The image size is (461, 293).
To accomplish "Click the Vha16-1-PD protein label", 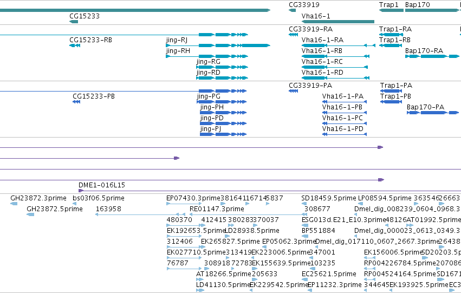I will [x=342, y=129].
